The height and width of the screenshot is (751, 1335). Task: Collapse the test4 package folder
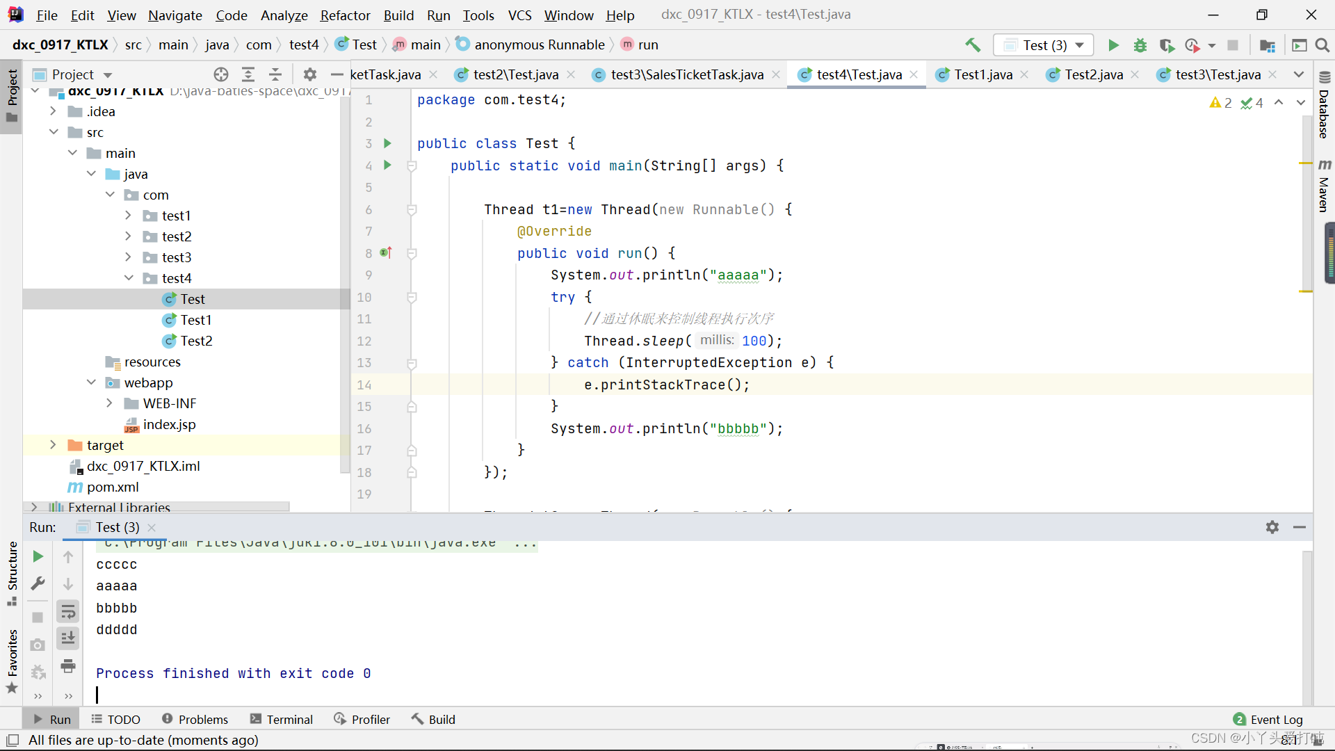coord(129,278)
